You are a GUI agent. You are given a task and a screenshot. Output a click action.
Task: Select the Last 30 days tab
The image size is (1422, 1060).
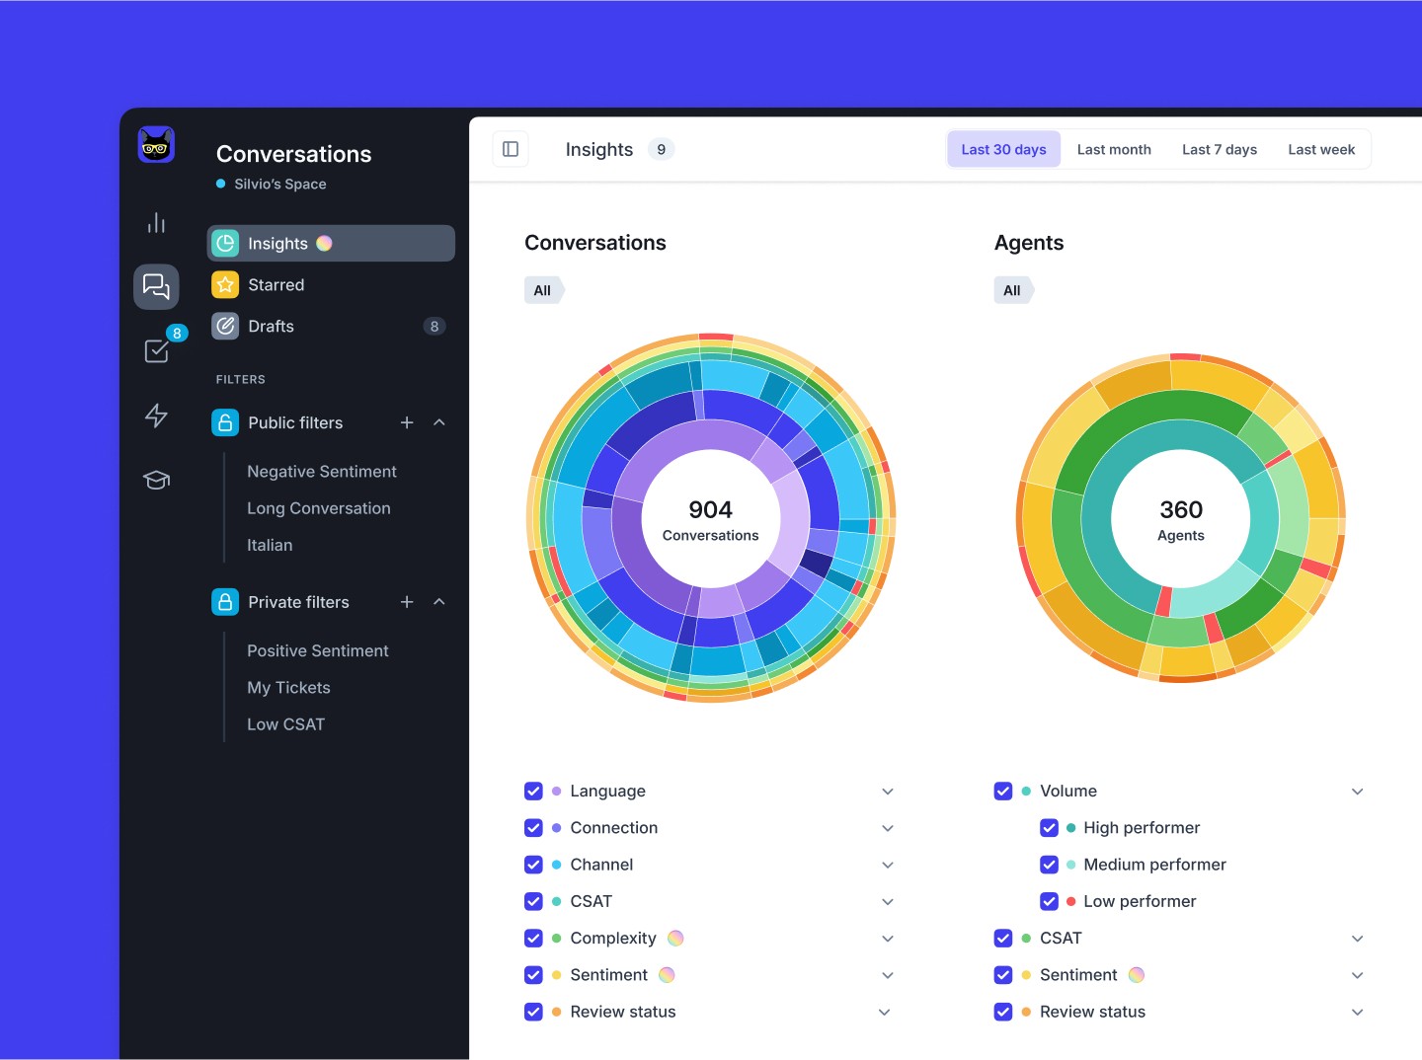coord(1003,149)
